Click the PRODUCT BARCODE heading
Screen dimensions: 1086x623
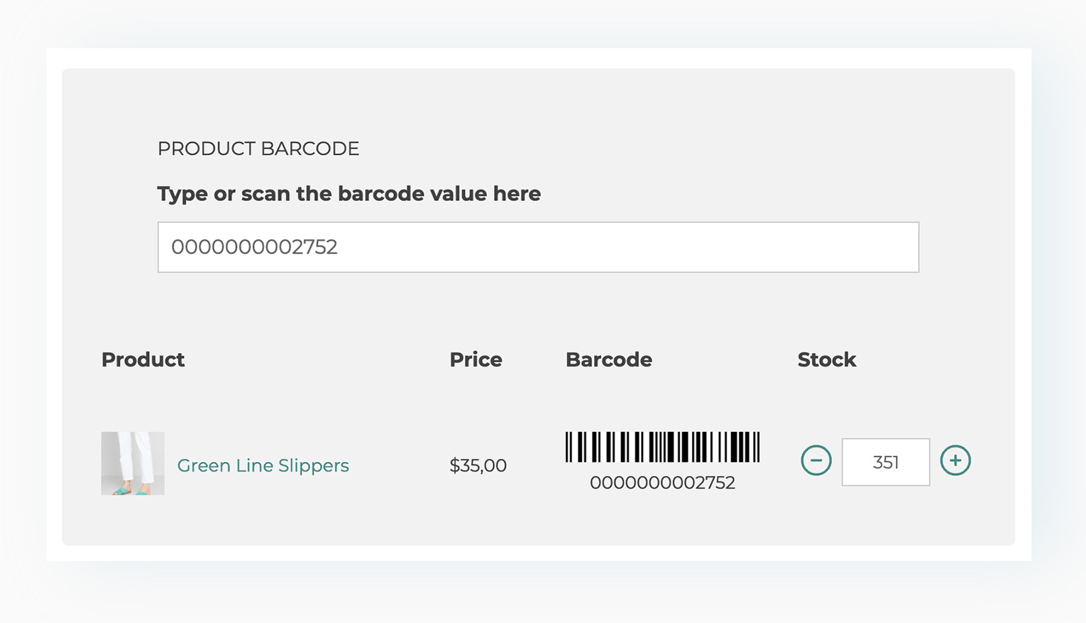pos(258,148)
